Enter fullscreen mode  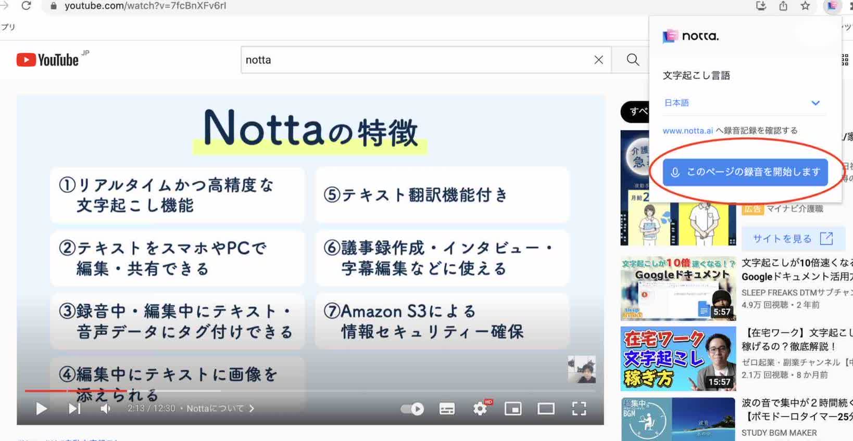pos(579,409)
